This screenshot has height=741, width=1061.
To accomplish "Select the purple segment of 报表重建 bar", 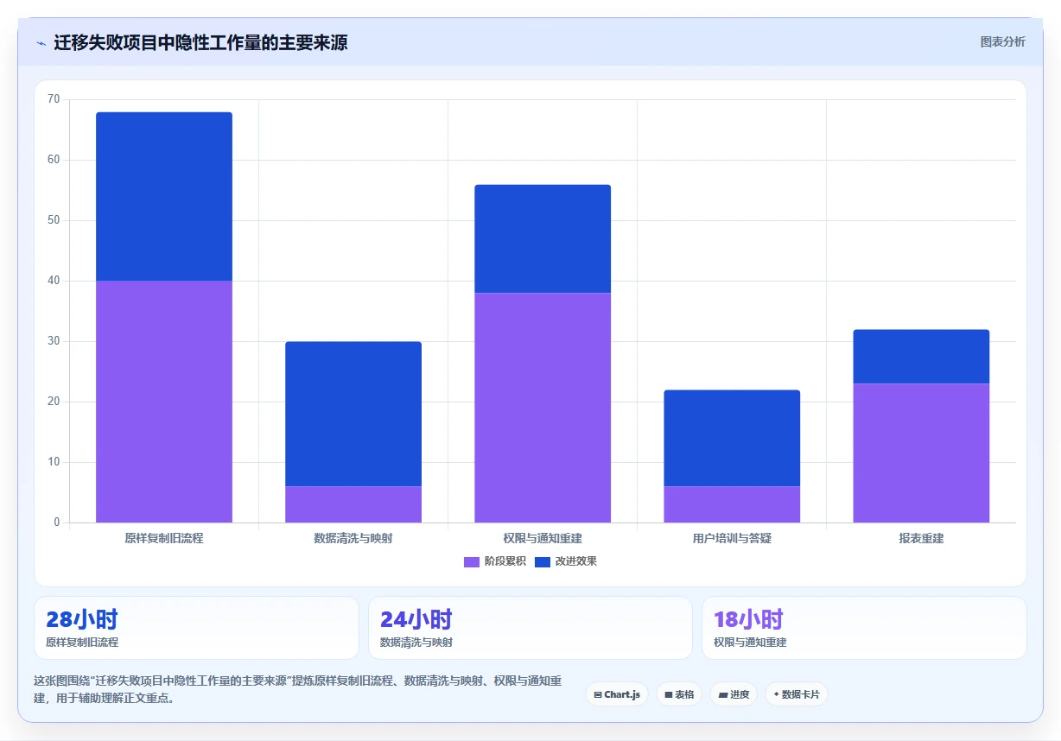I will (921, 453).
